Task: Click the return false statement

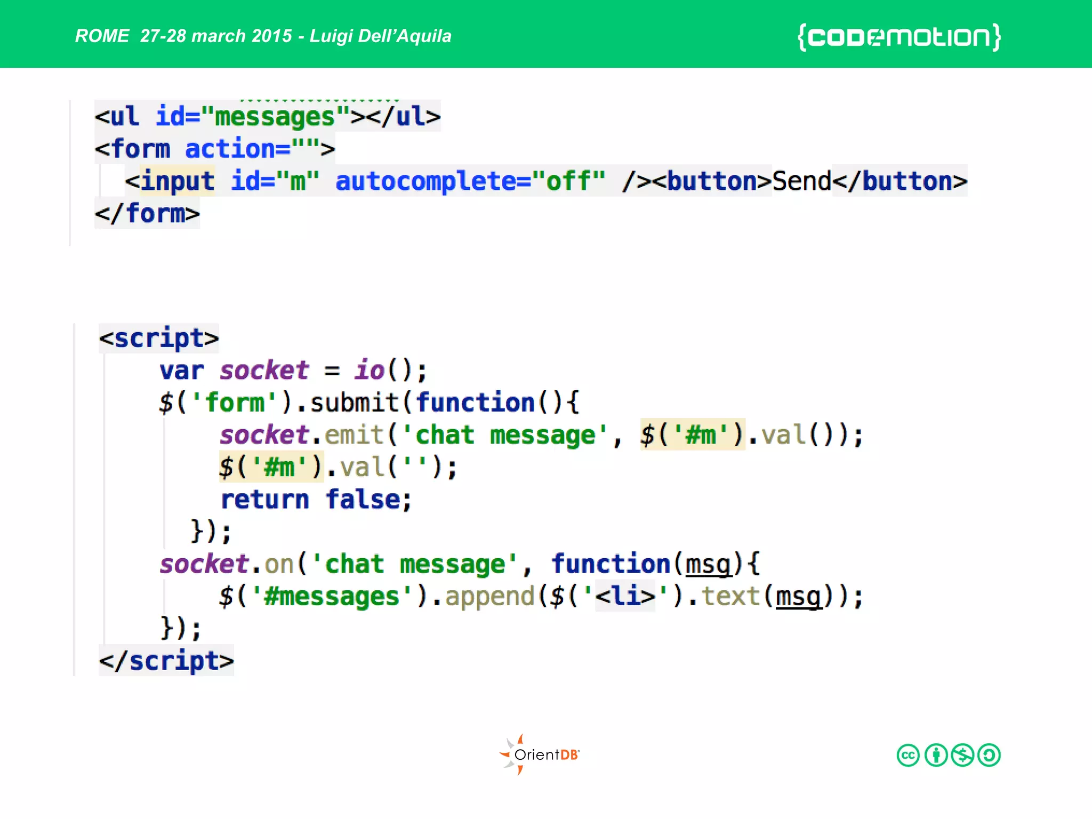Action: pos(316,500)
